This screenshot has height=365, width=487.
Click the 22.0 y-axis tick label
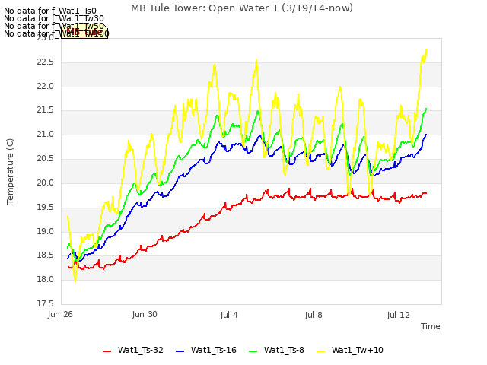[x=45, y=86]
